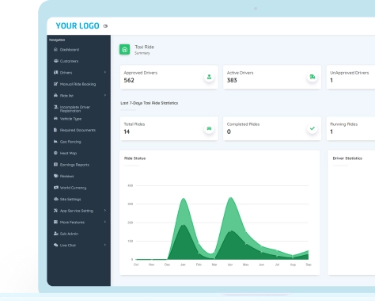Expand the Live Chat submenu chevron

pyautogui.click(x=105, y=245)
